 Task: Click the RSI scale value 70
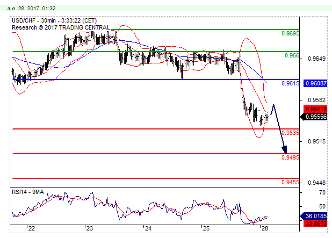(322, 192)
